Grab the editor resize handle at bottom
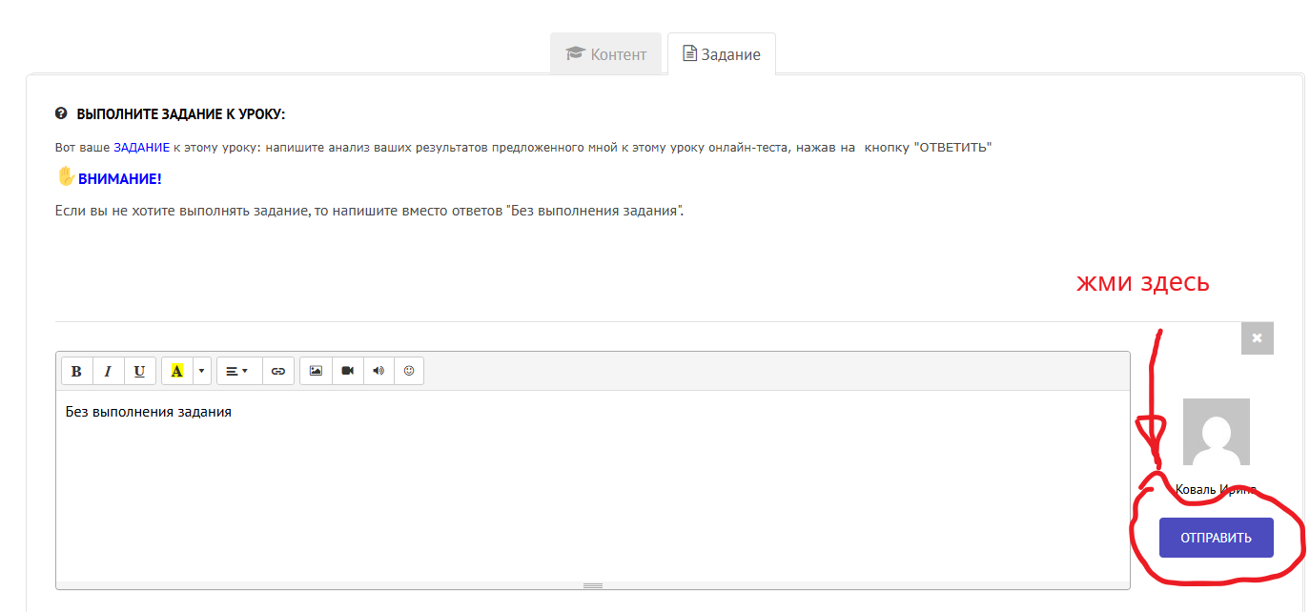 pos(592,585)
